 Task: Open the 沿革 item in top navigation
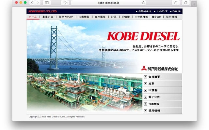click(114, 17)
